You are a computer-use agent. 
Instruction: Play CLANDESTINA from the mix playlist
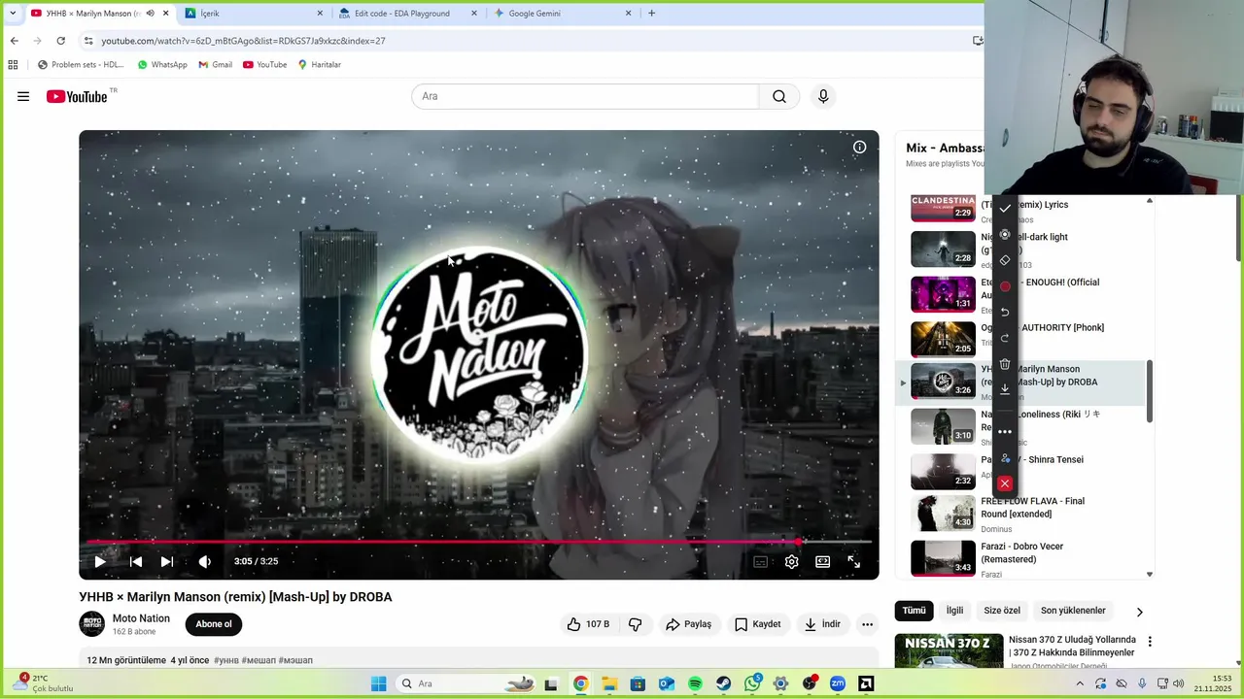tap(943, 207)
